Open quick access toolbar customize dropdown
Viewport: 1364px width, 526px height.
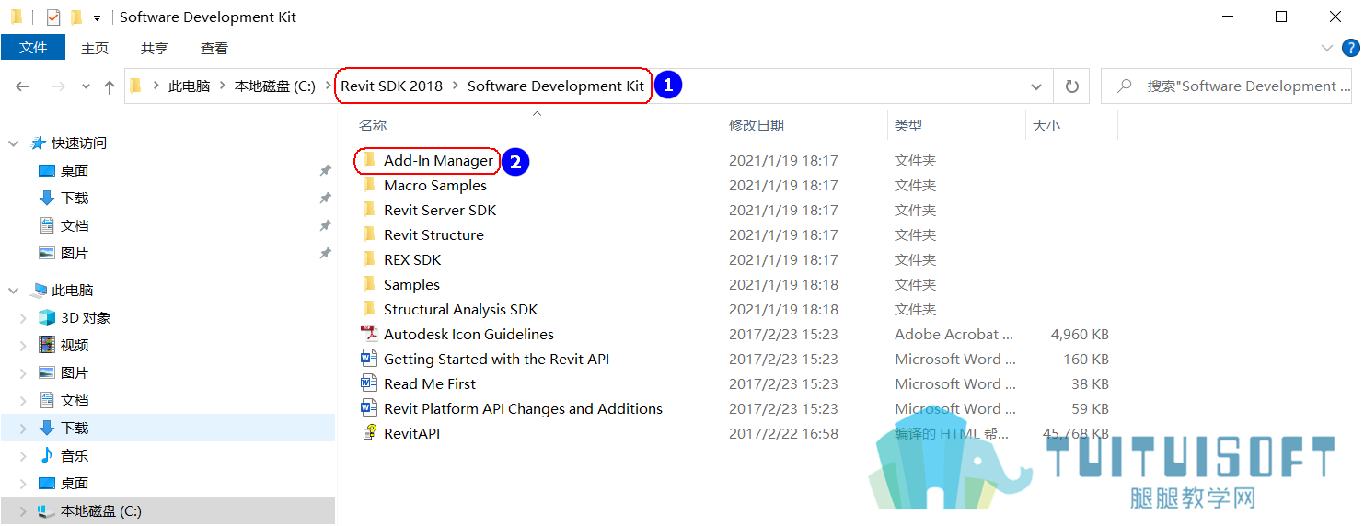tap(97, 17)
